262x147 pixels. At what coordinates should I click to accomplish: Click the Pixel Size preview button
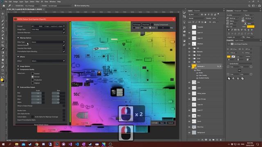click(x=146, y=24)
